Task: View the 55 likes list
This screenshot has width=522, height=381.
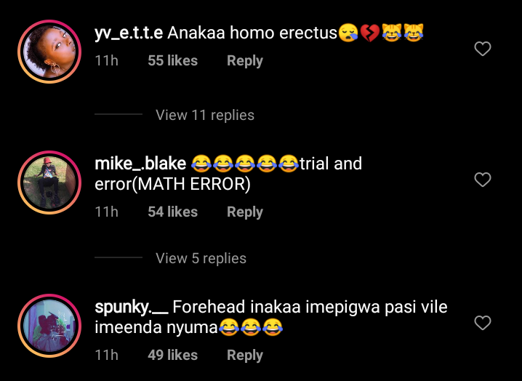Action: coord(173,60)
